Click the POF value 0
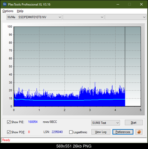The width and height of the screenshot is (148, 149). pos(29,132)
